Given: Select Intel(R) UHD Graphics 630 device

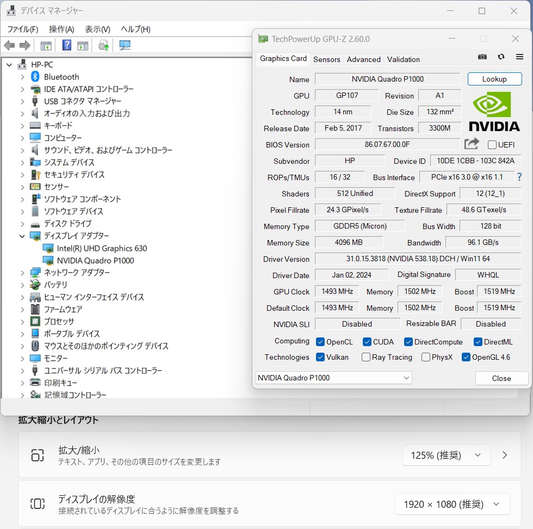Looking at the screenshot, I should point(102,248).
